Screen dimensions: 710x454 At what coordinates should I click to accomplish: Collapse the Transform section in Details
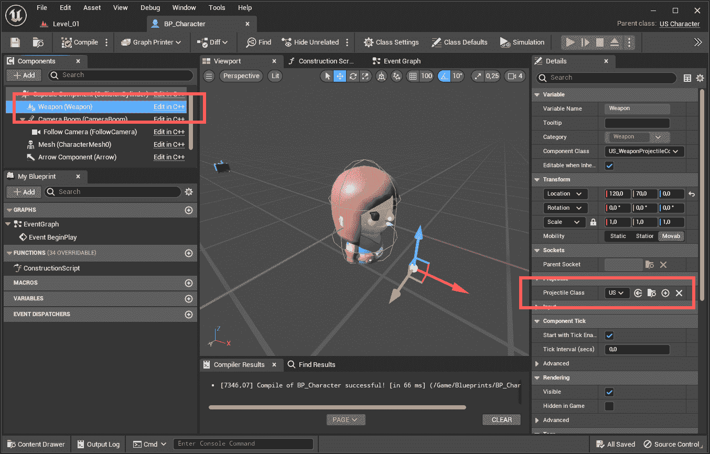pos(537,179)
